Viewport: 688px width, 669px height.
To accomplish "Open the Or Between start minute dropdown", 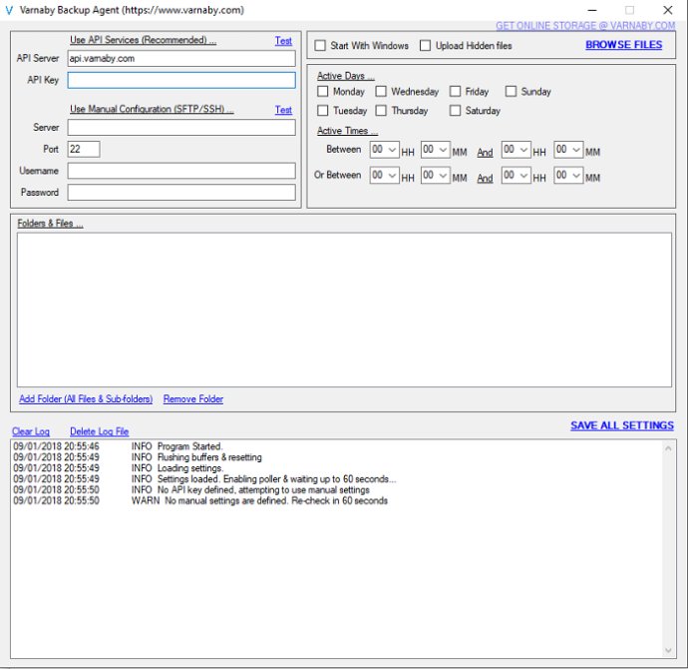I will click(436, 176).
